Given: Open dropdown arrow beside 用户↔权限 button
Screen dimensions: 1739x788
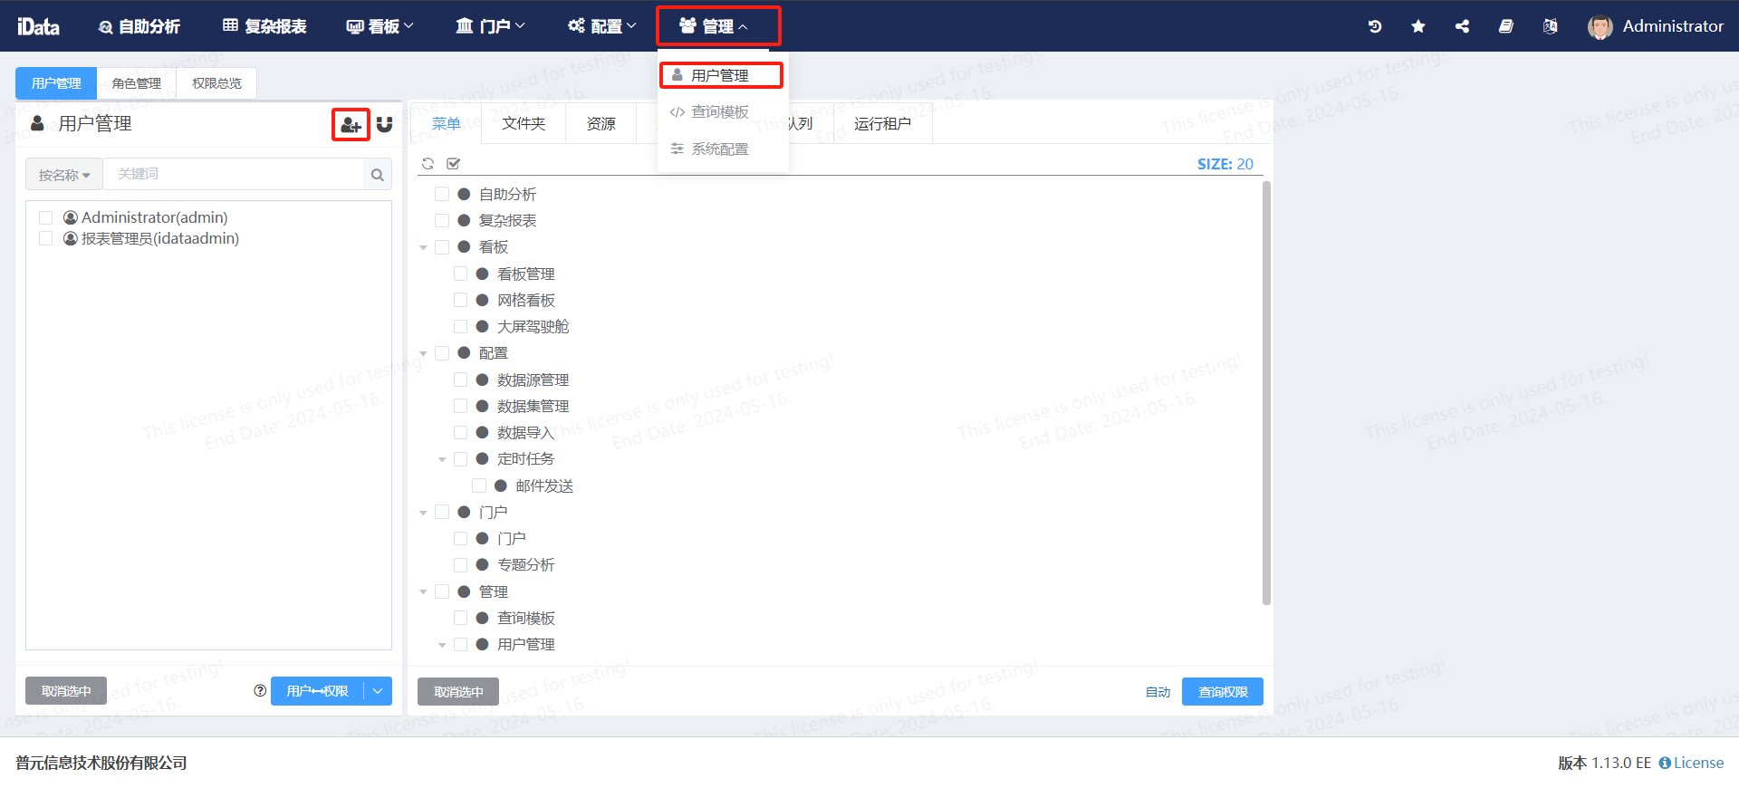Looking at the screenshot, I should tap(378, 691).
